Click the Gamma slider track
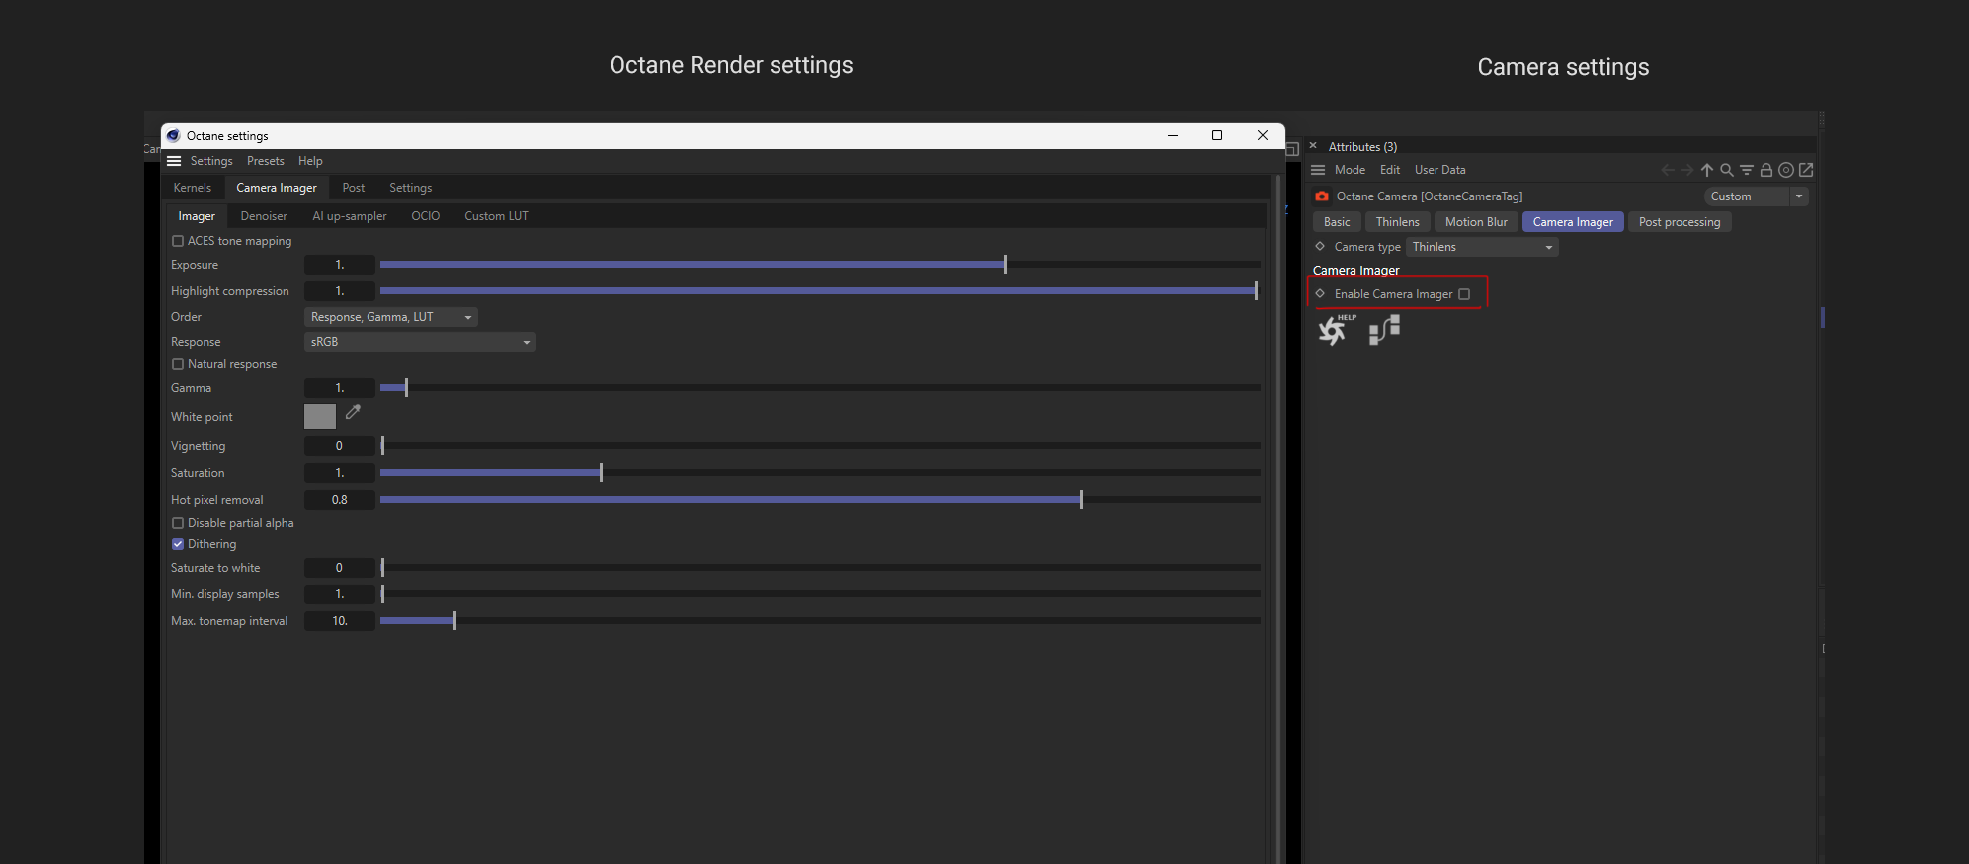The width and height of the screenshot is (1969, 864). click(x=820, y=388)
